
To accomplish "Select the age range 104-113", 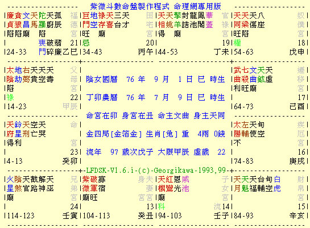I will point(96,215).
